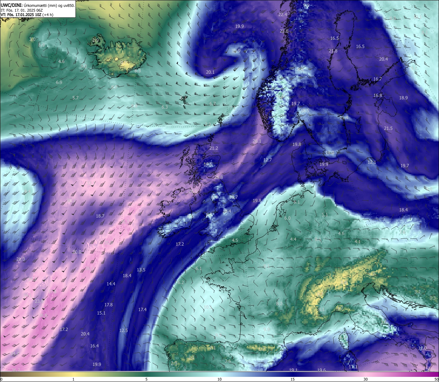The height and width of the screenshot is (382, 439).
Task: Click the 17.8 value label
Action: [x=108, y=305]
